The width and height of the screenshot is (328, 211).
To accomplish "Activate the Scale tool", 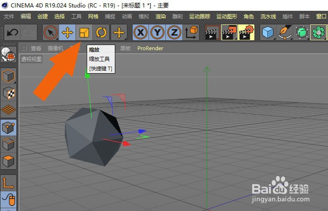I will pyautogui.click(x=84, y=32).
